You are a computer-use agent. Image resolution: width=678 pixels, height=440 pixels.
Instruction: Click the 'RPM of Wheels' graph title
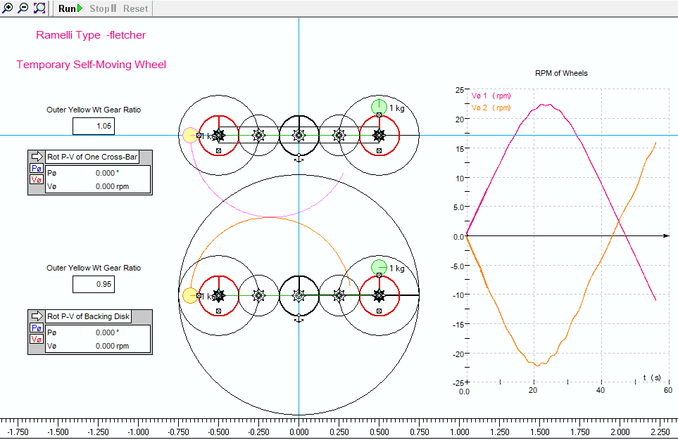click(561, 73)
